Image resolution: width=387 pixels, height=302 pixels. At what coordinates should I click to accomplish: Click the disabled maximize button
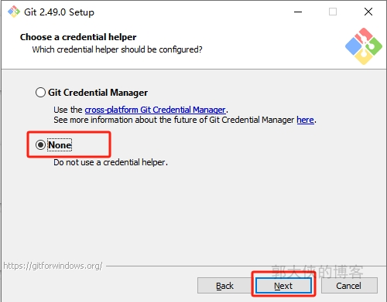click(333, 12)
